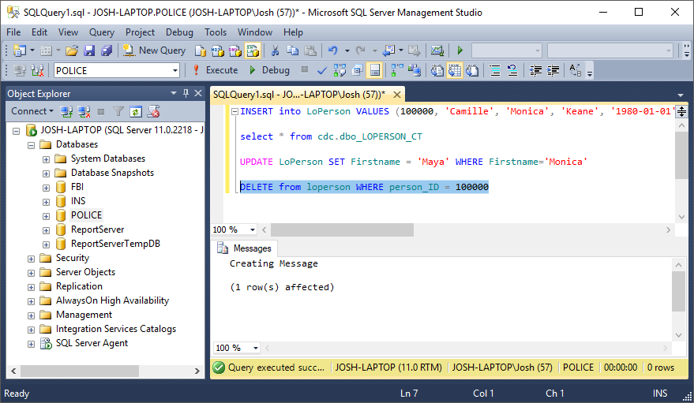694x403 pixels.
Task: Click the New Query button
Action: (x=155, y=50)
